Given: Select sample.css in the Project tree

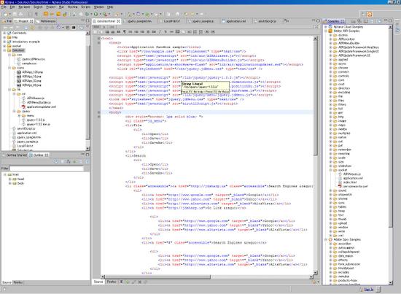Looking at the screenshot, I should [x=29, y=63].
